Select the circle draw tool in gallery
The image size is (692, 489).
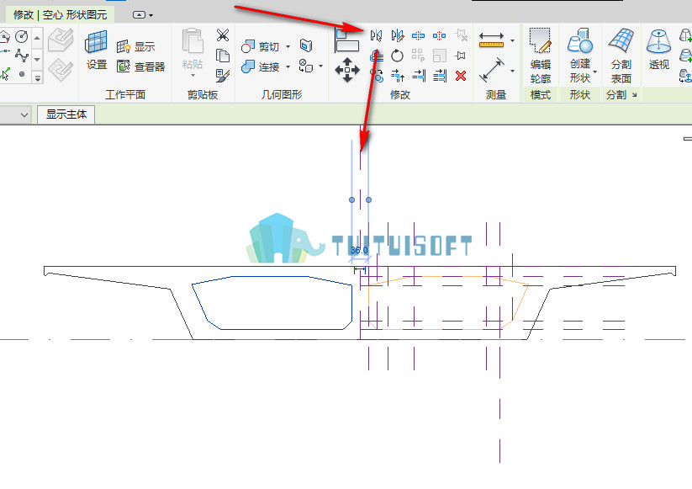pos(22,36)
